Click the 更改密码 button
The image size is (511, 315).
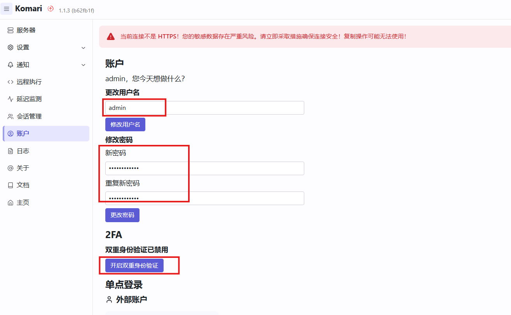[x=122, y=215]
